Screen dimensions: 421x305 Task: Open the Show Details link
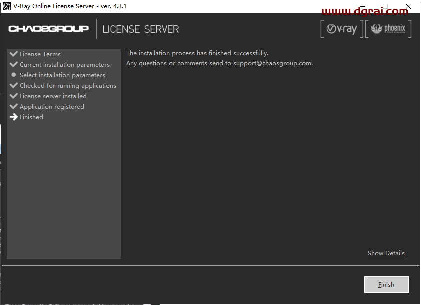coord(386,253)
